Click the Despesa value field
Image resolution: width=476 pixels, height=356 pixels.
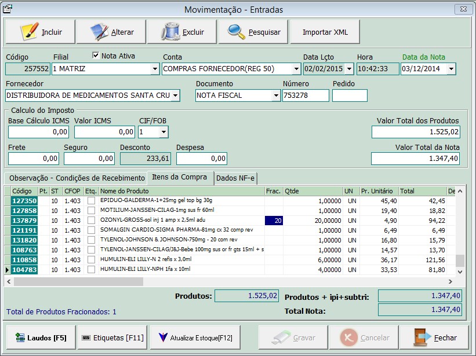pos(202,159)
